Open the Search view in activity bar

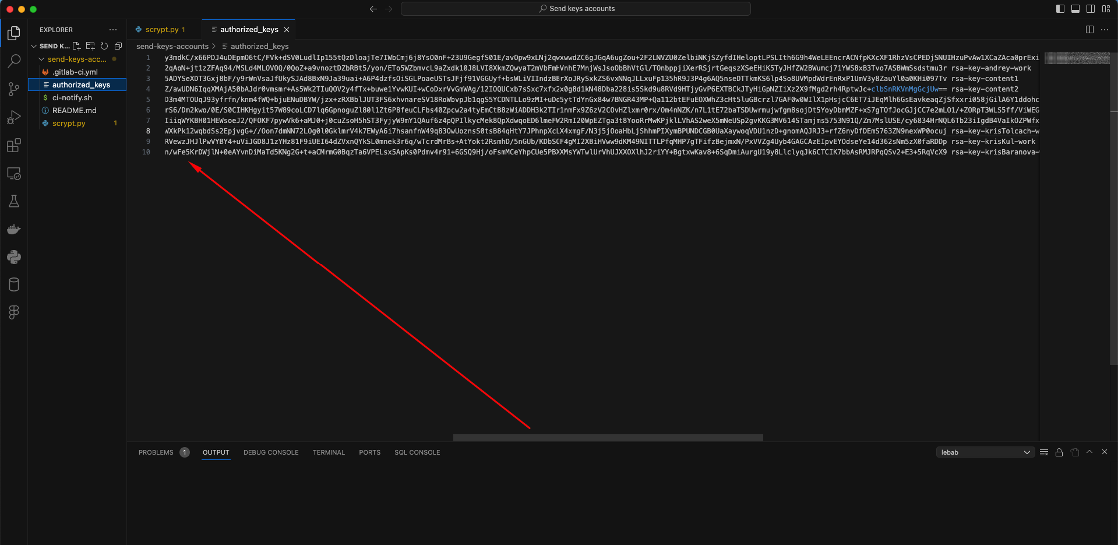pos(14,61)
